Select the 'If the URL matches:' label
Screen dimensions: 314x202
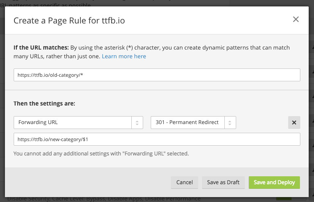click(41, 48)
